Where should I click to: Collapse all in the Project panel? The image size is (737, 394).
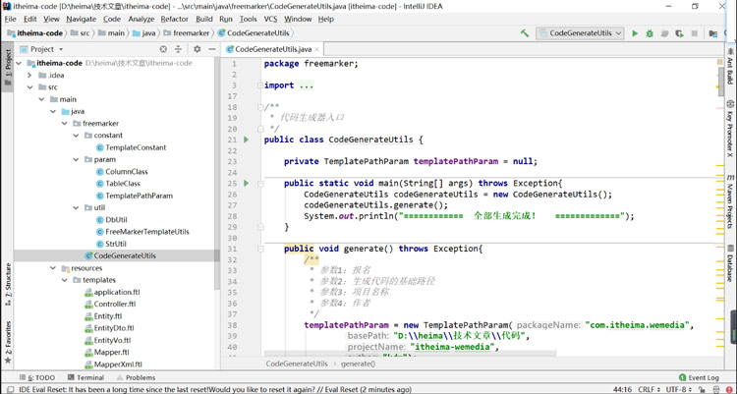point(178,49)
